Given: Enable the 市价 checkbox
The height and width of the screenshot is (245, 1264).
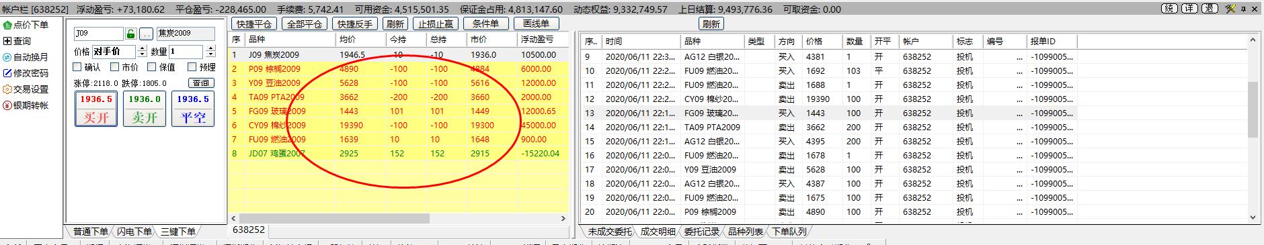Looking at the screenshot, I should (x=115, y=67).
